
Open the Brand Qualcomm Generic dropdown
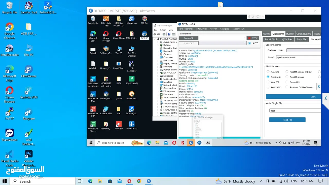click(298, 57)
